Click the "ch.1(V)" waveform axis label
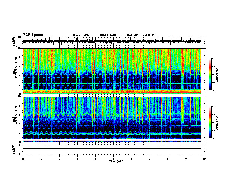The width and height of the screenshot is (230, 178). [14, 41]
